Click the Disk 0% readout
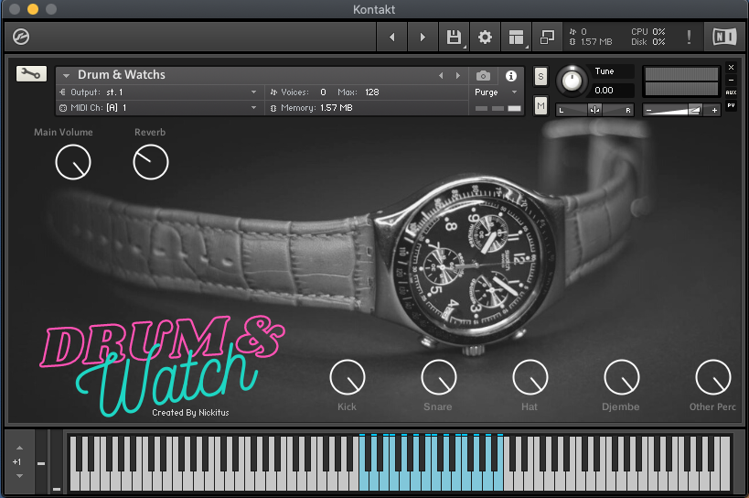The width and height of the screenshot is (749, 498). pyautogui.click(x=647, y=42)
